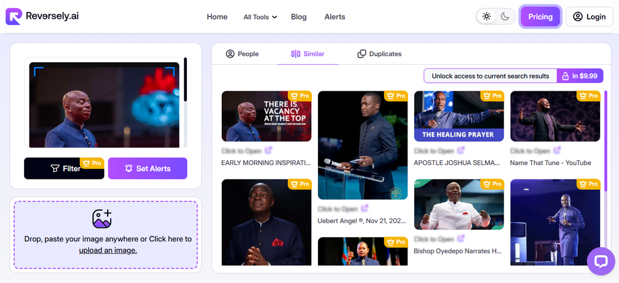The image size is (619, 283).
Task: Open the Similar results tab
Action: pos(308,54)
